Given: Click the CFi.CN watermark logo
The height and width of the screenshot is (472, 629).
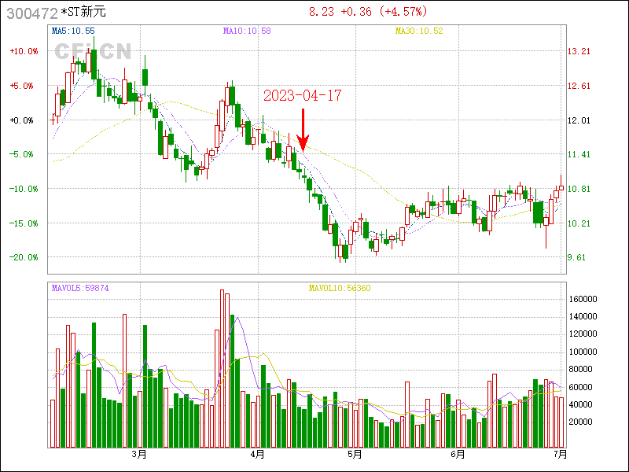Looking at the screenshot, I should click(x=92, y=51).
